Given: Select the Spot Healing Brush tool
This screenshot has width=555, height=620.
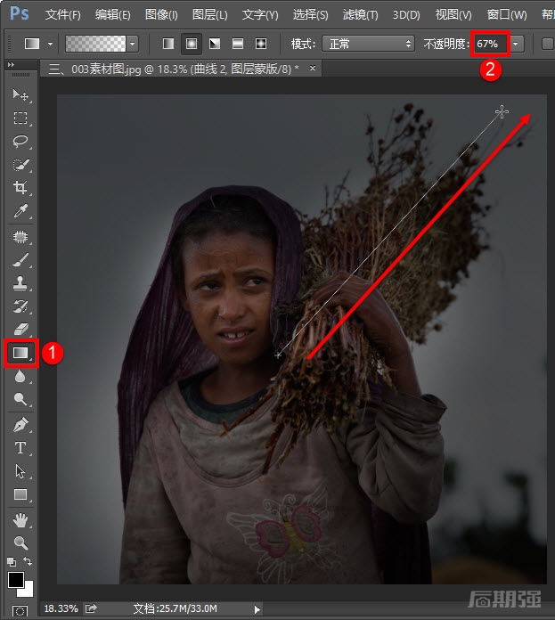Looking at the screenshot, I should [x=20, y=237].
